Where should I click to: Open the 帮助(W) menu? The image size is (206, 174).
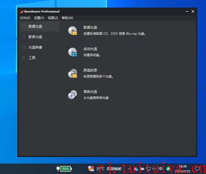click(x=67, y=18)
